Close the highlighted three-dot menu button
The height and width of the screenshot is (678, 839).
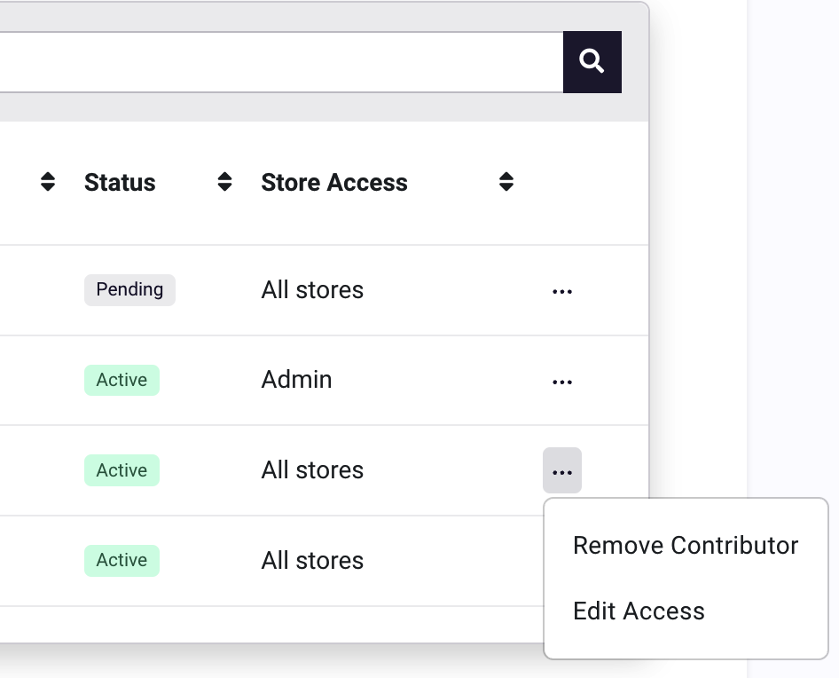coord(561,470)
